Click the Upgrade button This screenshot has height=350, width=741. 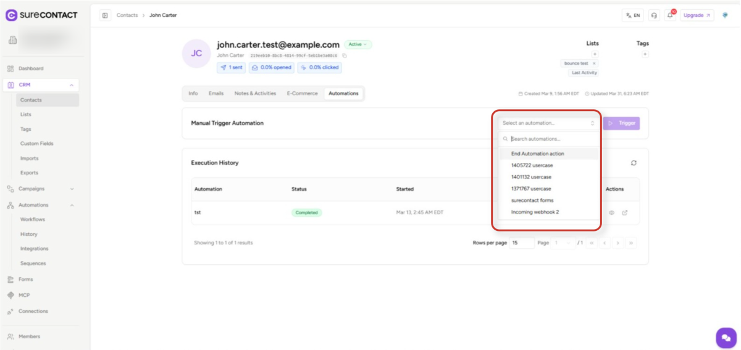click(697, 15)
